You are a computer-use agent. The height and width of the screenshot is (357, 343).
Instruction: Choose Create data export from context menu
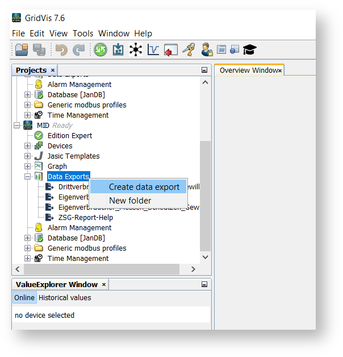[x=144, y=187]
